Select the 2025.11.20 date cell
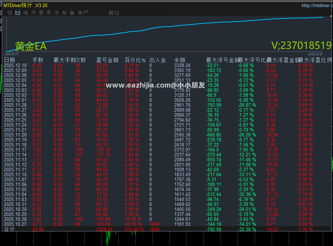This screenshot has height=246, width=333. pyautogui.click(x=15, y=135)
